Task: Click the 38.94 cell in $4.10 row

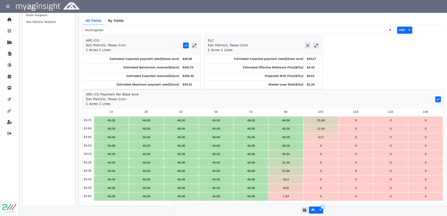Action: coord(286,154)
